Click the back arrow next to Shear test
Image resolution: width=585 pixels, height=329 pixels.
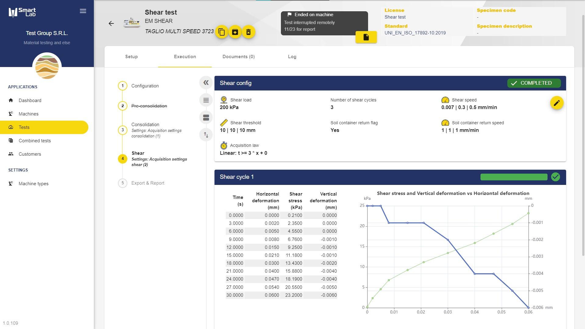click(x=111, y=23)
